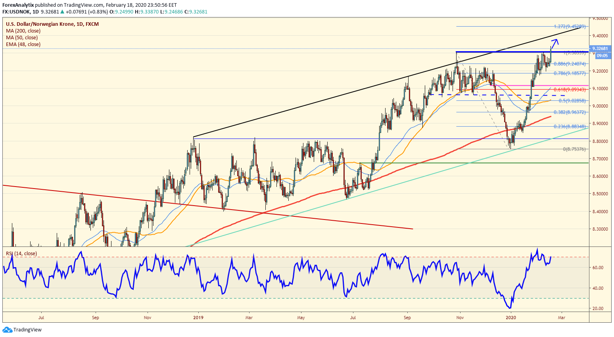Screen dimensions: 614x337
Task: Click the 9.00000 price axis label
Action: (x=600, y=106)
